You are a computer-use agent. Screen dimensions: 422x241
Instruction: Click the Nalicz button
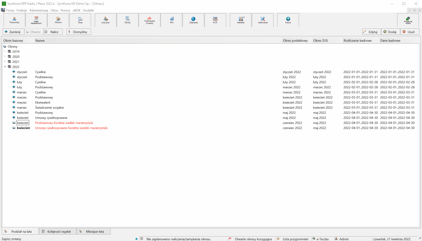click(53, 32)
